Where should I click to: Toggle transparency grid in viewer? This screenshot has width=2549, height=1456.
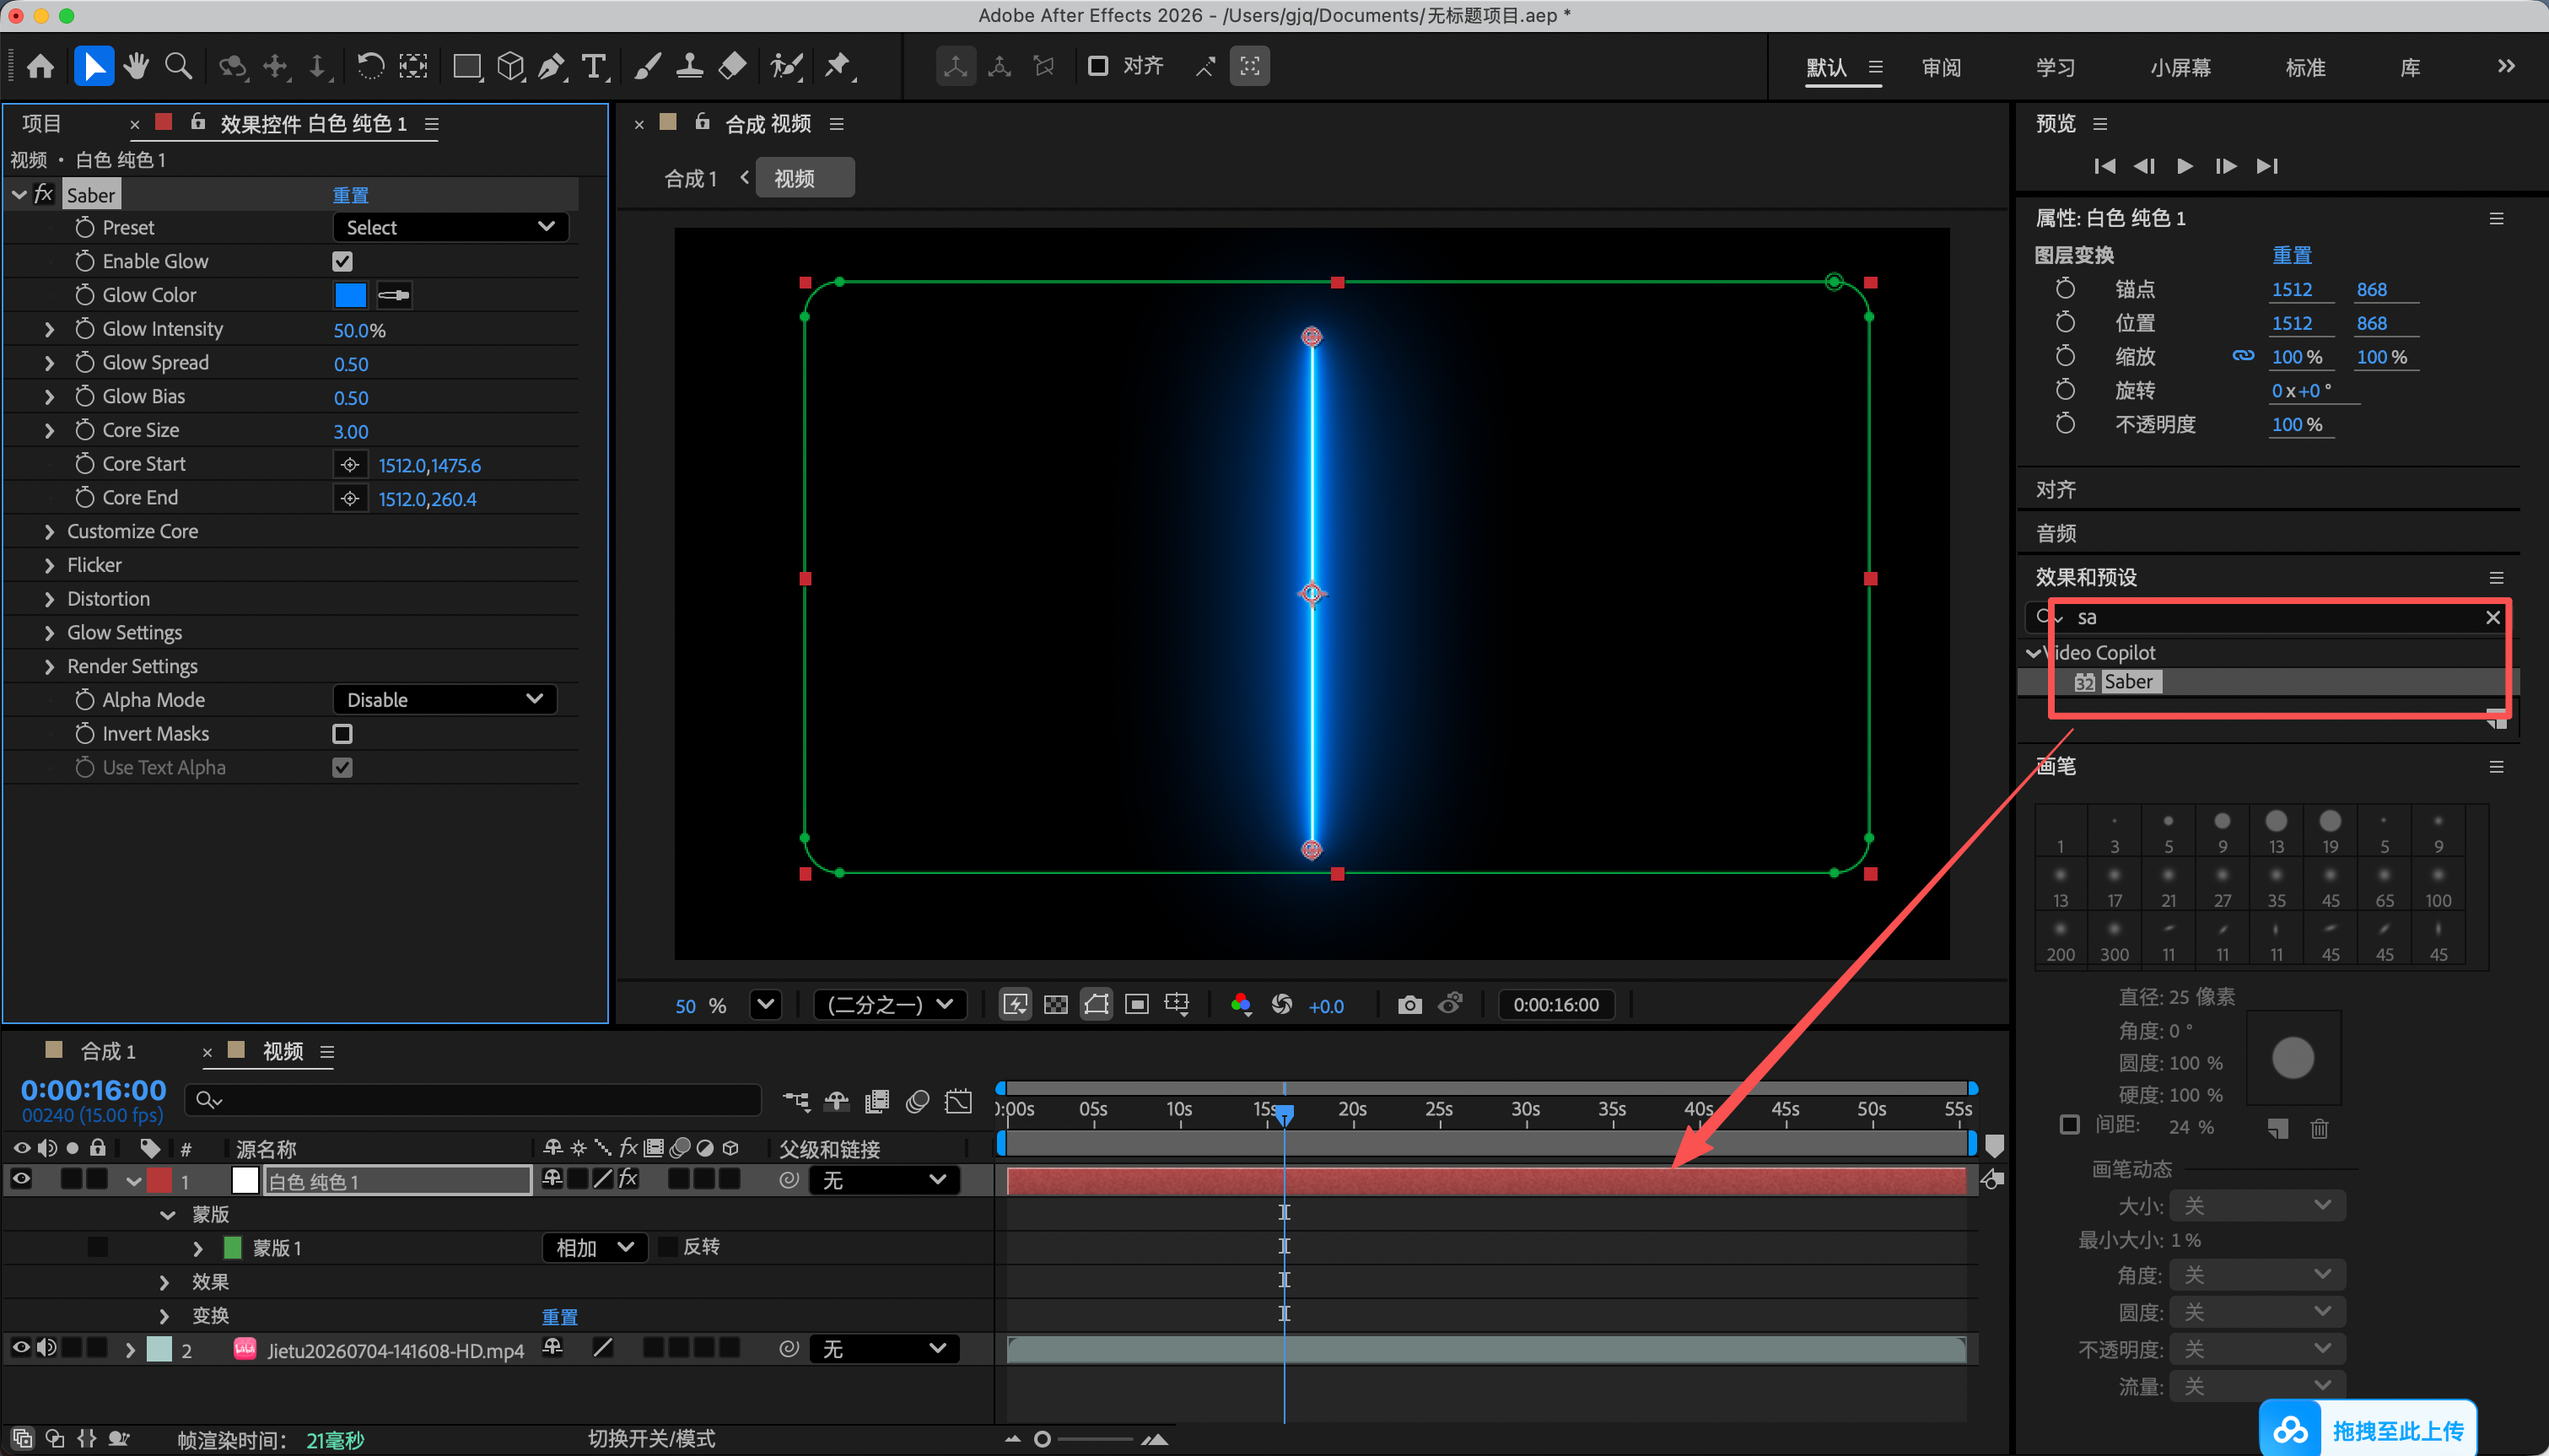point(1055,1005)
